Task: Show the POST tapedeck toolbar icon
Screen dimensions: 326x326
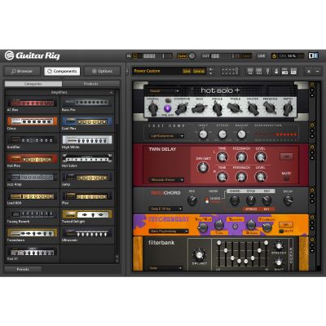Action: (x=293, y=71)
